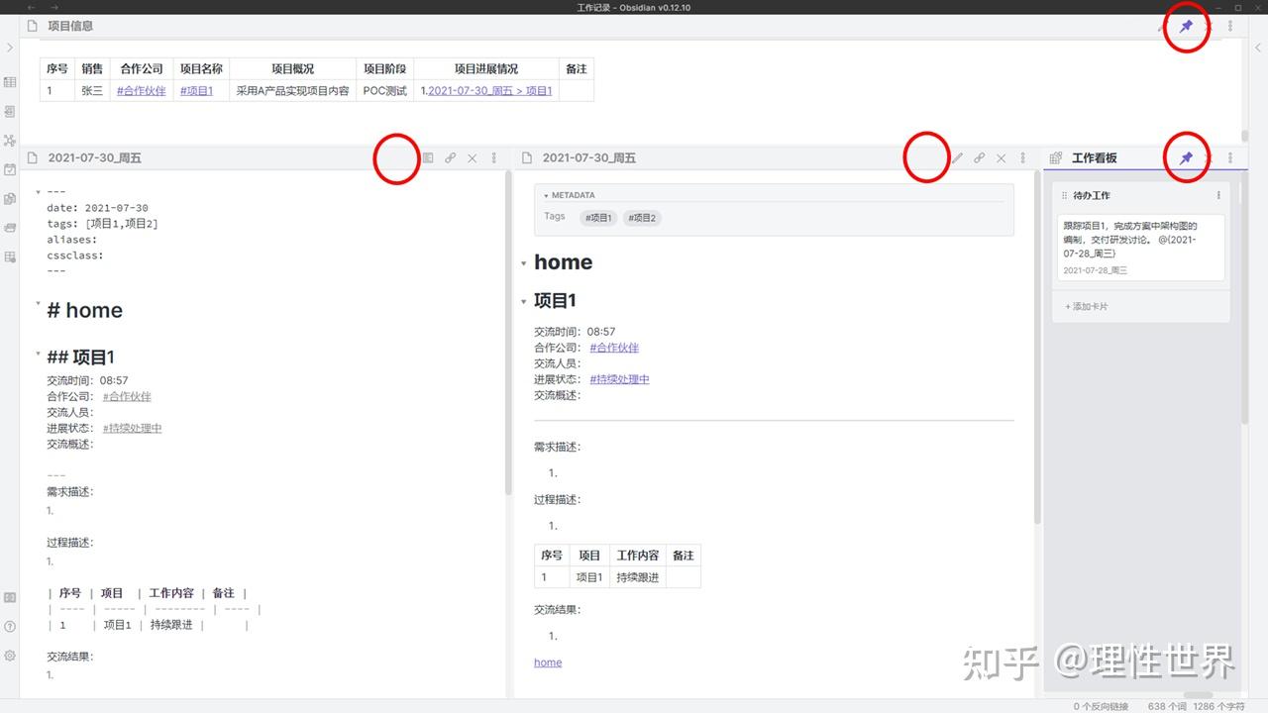This screenshot has width=1268, height=713.
Task: Click the link icon in the left note pane header
Action: point(451,157)
